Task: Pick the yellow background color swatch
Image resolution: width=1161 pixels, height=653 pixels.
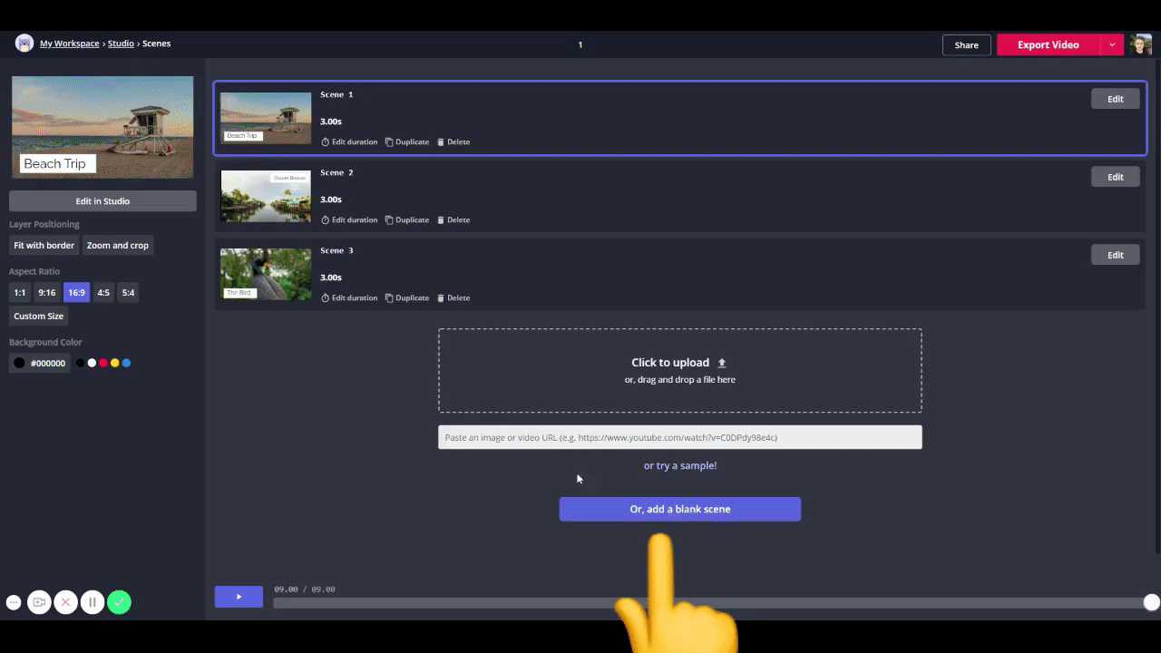Action: coord(114,363)
